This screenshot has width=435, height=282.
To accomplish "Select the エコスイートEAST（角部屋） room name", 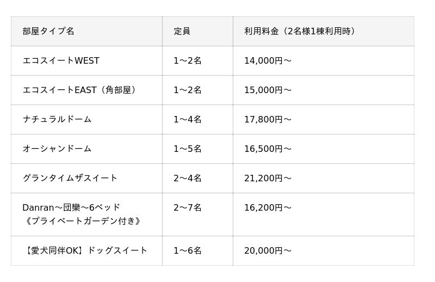I will pyautogui.click(x=79, y=90).
